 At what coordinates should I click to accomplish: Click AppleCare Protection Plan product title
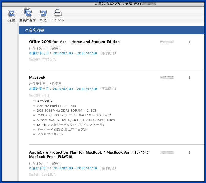click(89, 154)
